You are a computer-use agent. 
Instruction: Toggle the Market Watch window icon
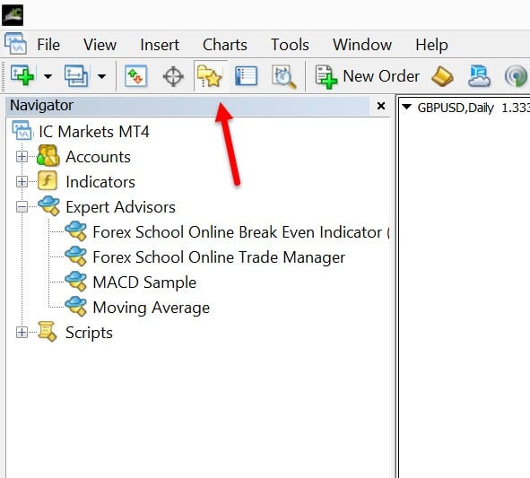pos(136,75)
